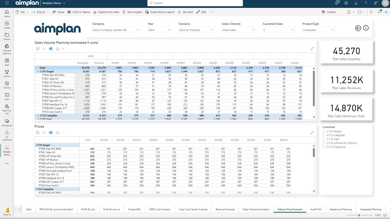This screenshot has width=390, height=219.
Task: Switch to Headcount Planning tab
Action: tap(341, 209)
